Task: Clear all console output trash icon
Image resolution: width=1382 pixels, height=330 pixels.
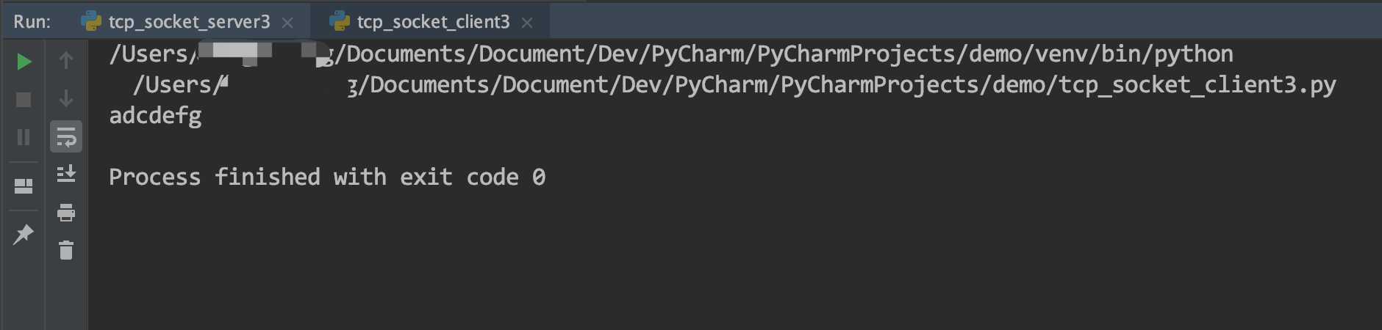Action: (x=66, y=250)
